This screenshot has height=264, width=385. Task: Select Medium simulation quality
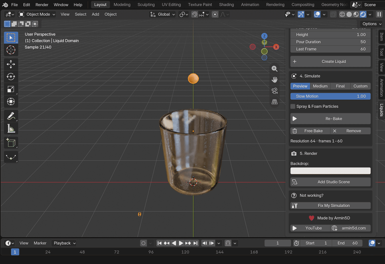[x=320, y=86]
